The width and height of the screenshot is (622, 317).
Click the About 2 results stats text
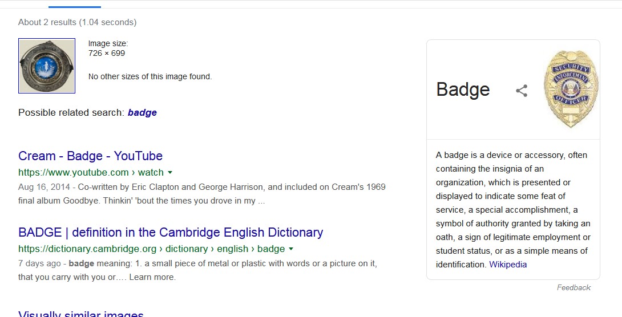(x=77, y=22)
